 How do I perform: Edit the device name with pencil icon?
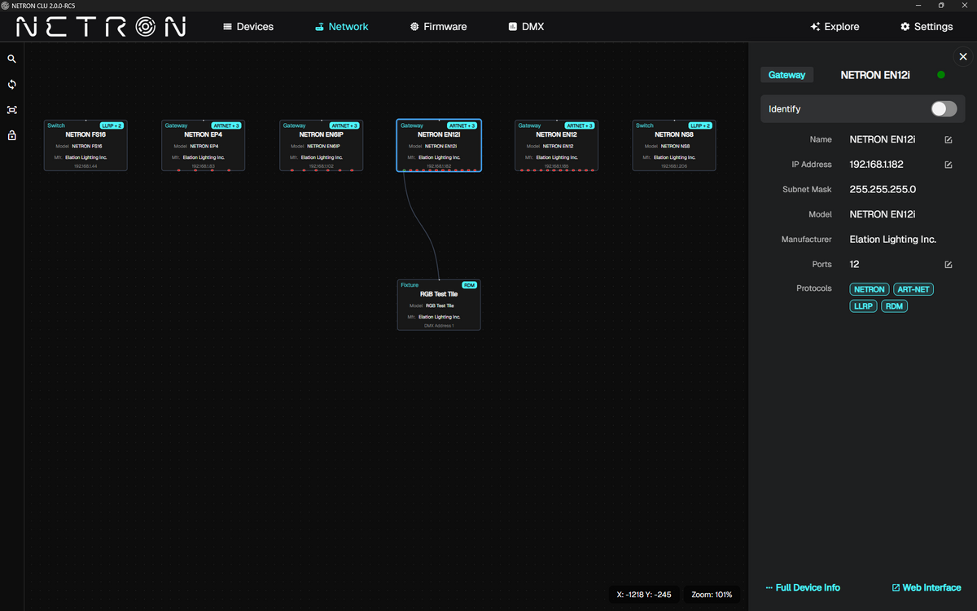(x=949, y=140)
